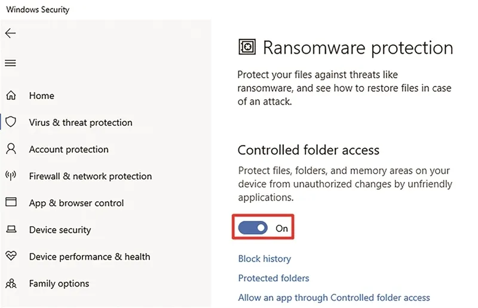Click the back arrow icon
Image resolution: width=478 pixels, height=308 pixels.
[10, 33]
